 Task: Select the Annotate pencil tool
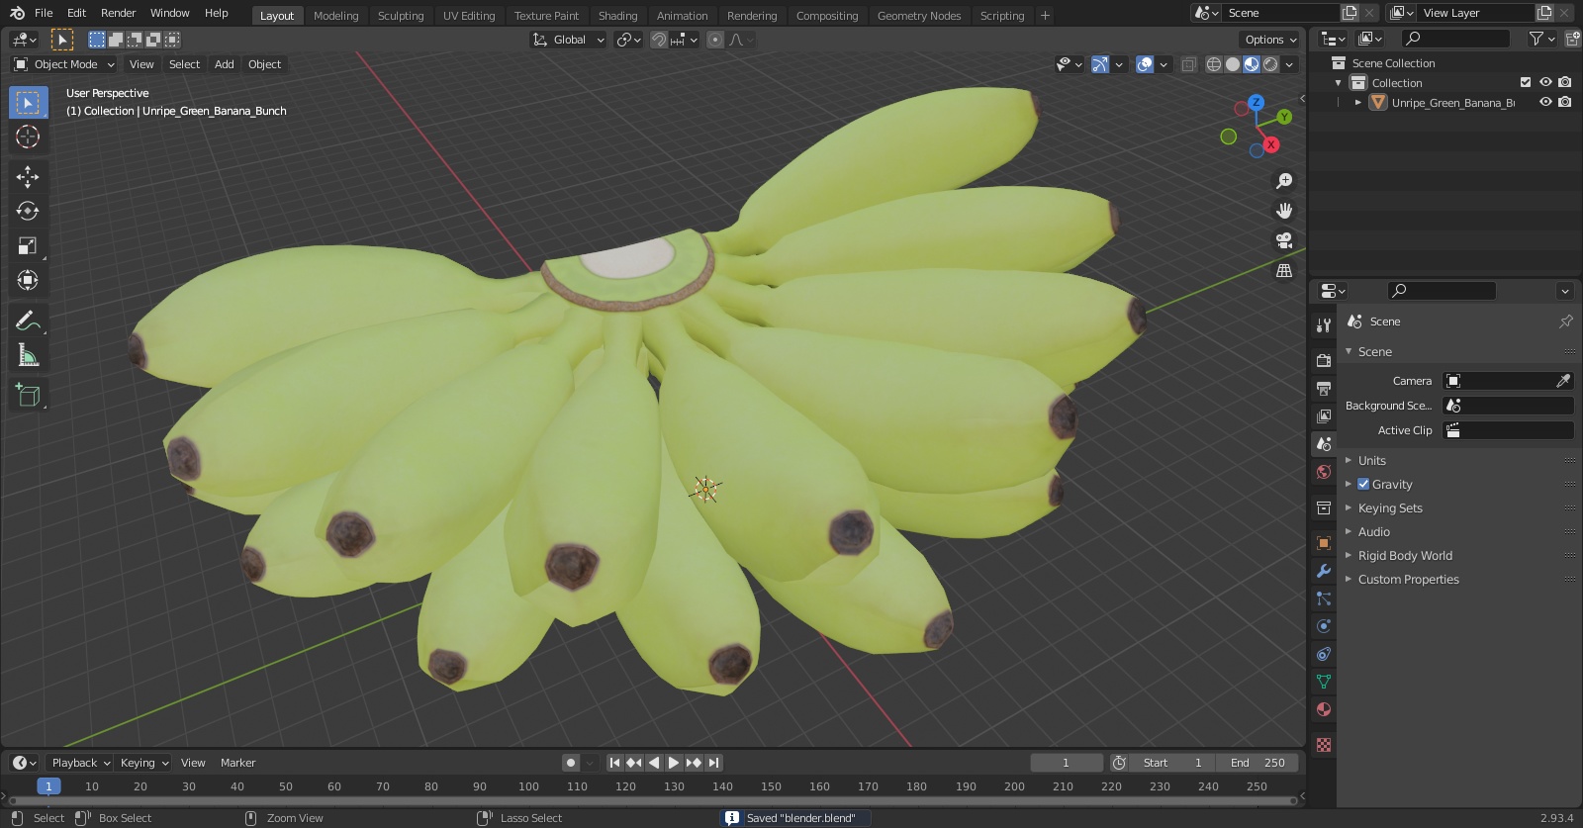tap(28, 320)
